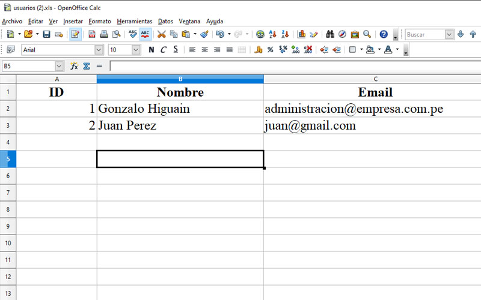481x300 pixels.
Task: Open the Name Box B5 dropdown
Action: (x=59, y=66)
